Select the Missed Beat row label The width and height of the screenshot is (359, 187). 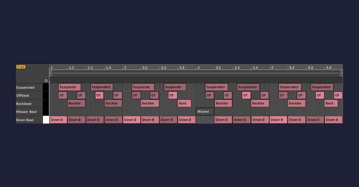tap(26, 112)
